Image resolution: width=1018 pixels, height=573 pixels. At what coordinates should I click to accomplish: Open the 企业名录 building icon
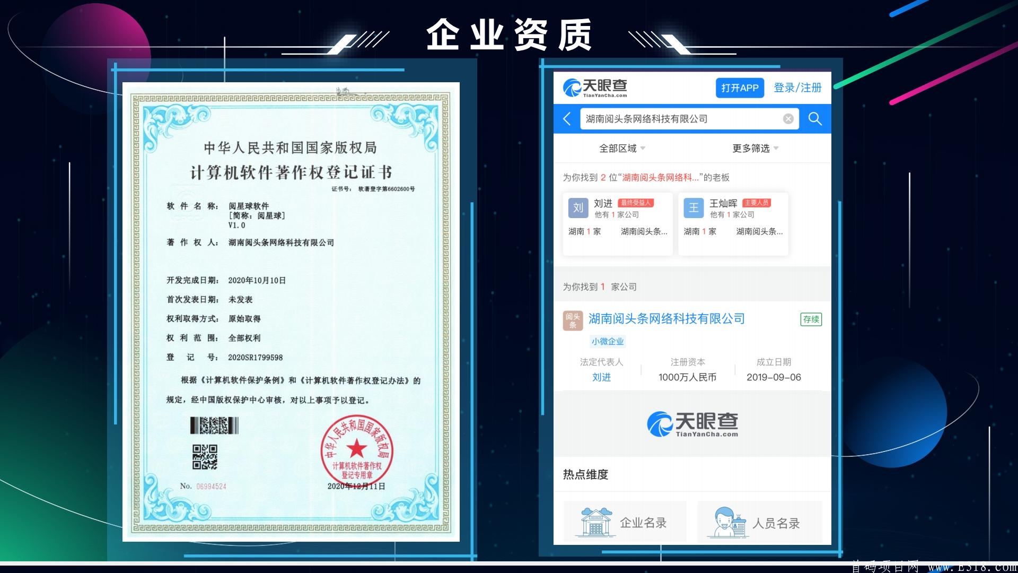click(x=596, y=522)
